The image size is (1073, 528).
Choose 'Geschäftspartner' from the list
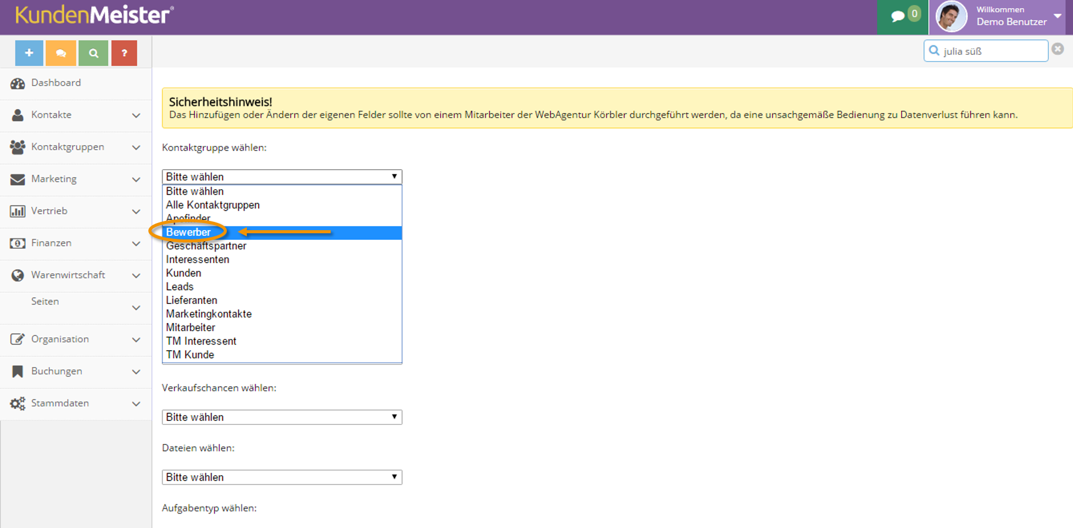[x=282, y=246]
